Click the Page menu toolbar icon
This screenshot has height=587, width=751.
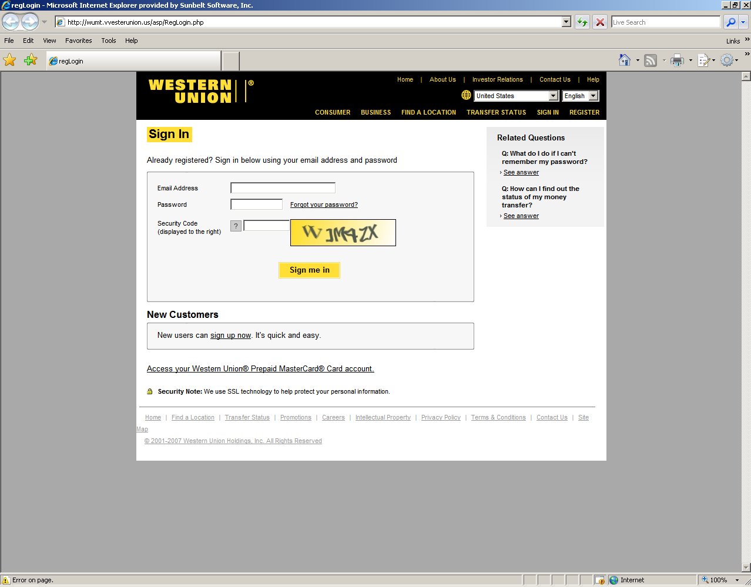tap(703, 60)
